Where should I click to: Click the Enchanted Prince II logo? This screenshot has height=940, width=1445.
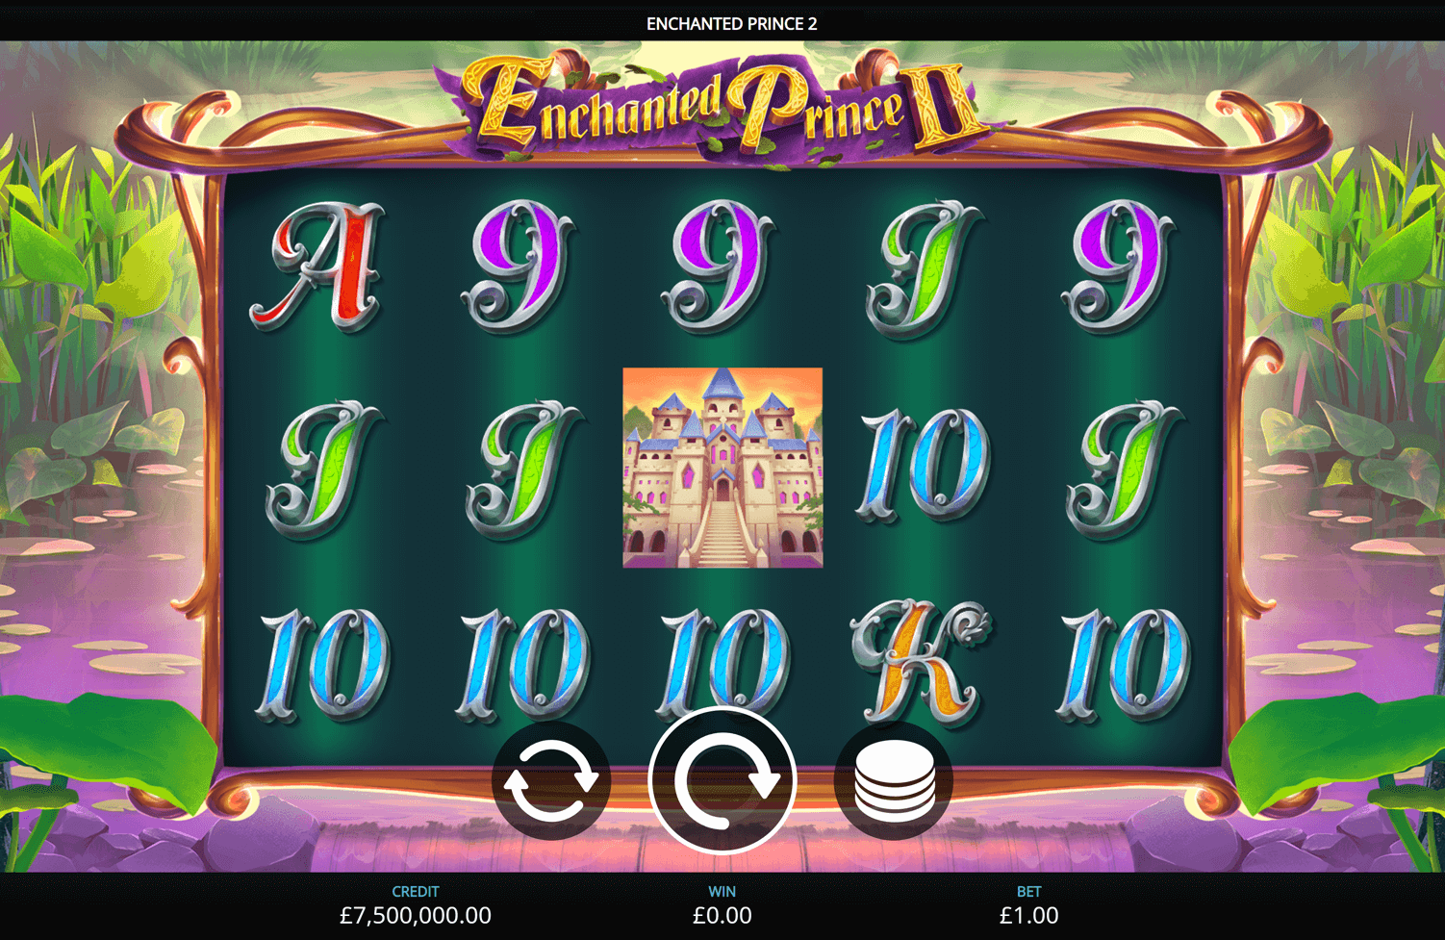pyautogui.click(x=722, y=104)
